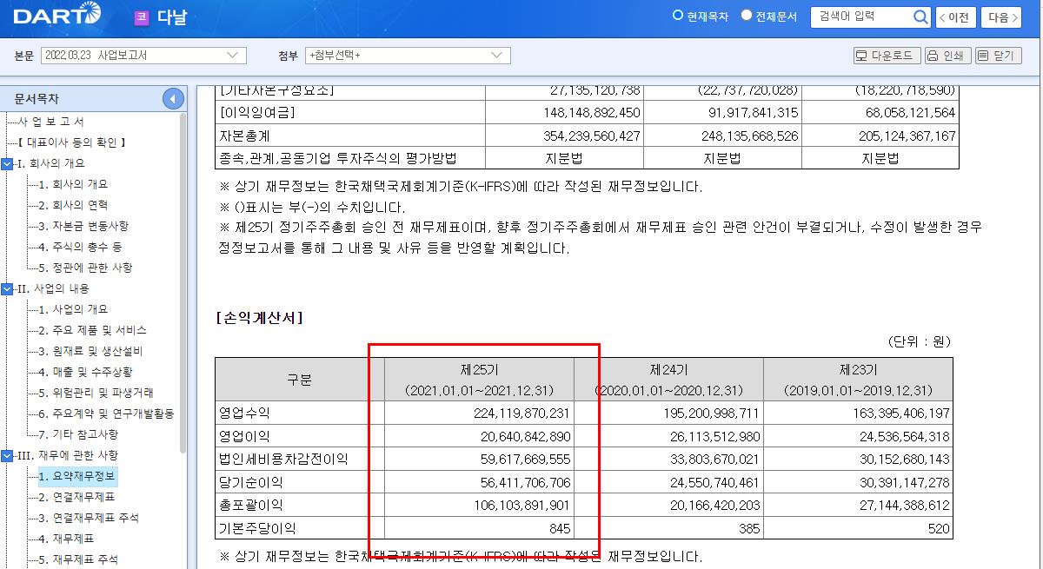Open 2. 주요 제품 및 서비스 entry
The image size is (1043, 569).
93,330
